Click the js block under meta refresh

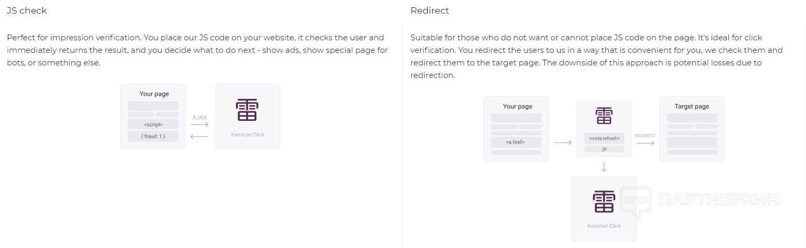pos(604,149)
